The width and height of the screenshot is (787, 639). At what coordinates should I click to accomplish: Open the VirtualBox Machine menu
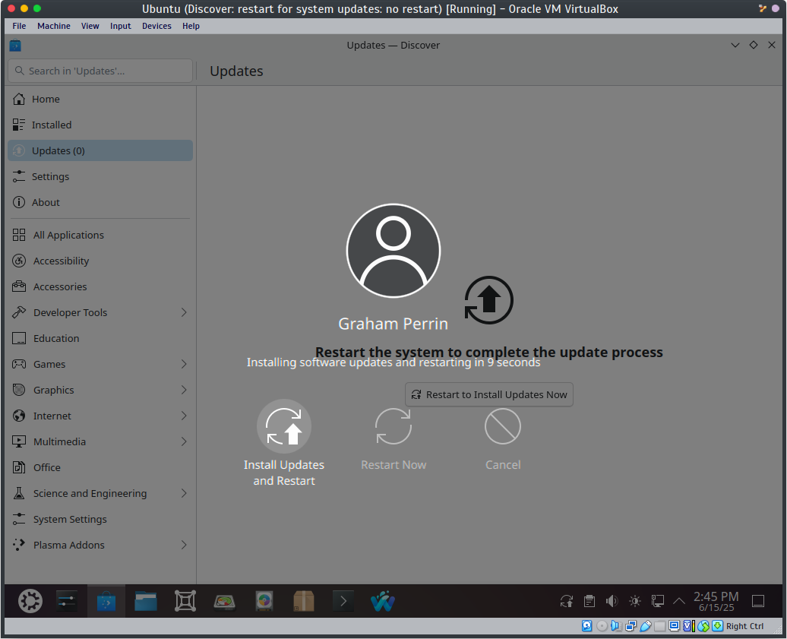click(54, 26)
